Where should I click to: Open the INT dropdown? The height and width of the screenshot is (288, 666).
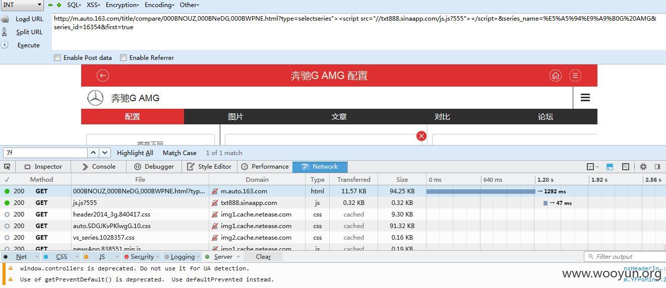coord(22,5)
